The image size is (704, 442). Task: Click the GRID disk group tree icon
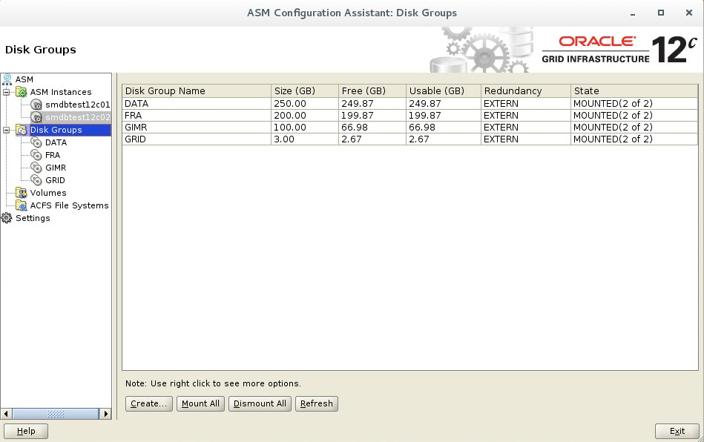point(36,180)
